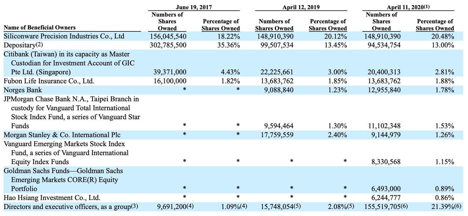Click the value 20,400,313
The width and height of the screenshot is (468, 216).
pos(384,72)
